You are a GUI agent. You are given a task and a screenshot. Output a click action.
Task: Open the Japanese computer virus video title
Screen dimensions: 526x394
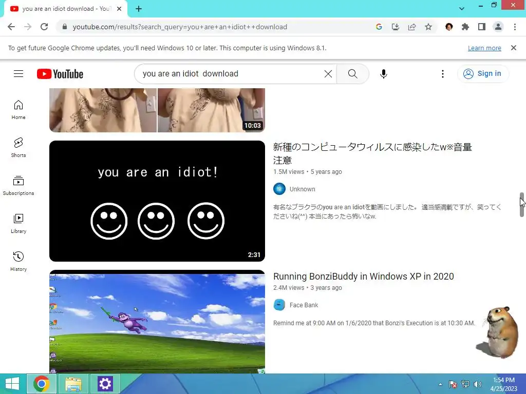[372, 153]
